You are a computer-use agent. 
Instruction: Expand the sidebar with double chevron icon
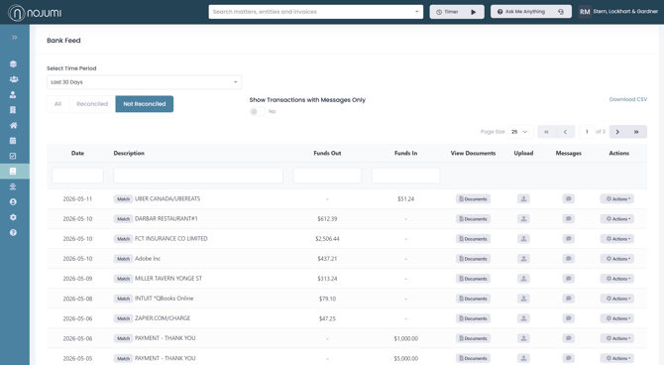[15, 38]
